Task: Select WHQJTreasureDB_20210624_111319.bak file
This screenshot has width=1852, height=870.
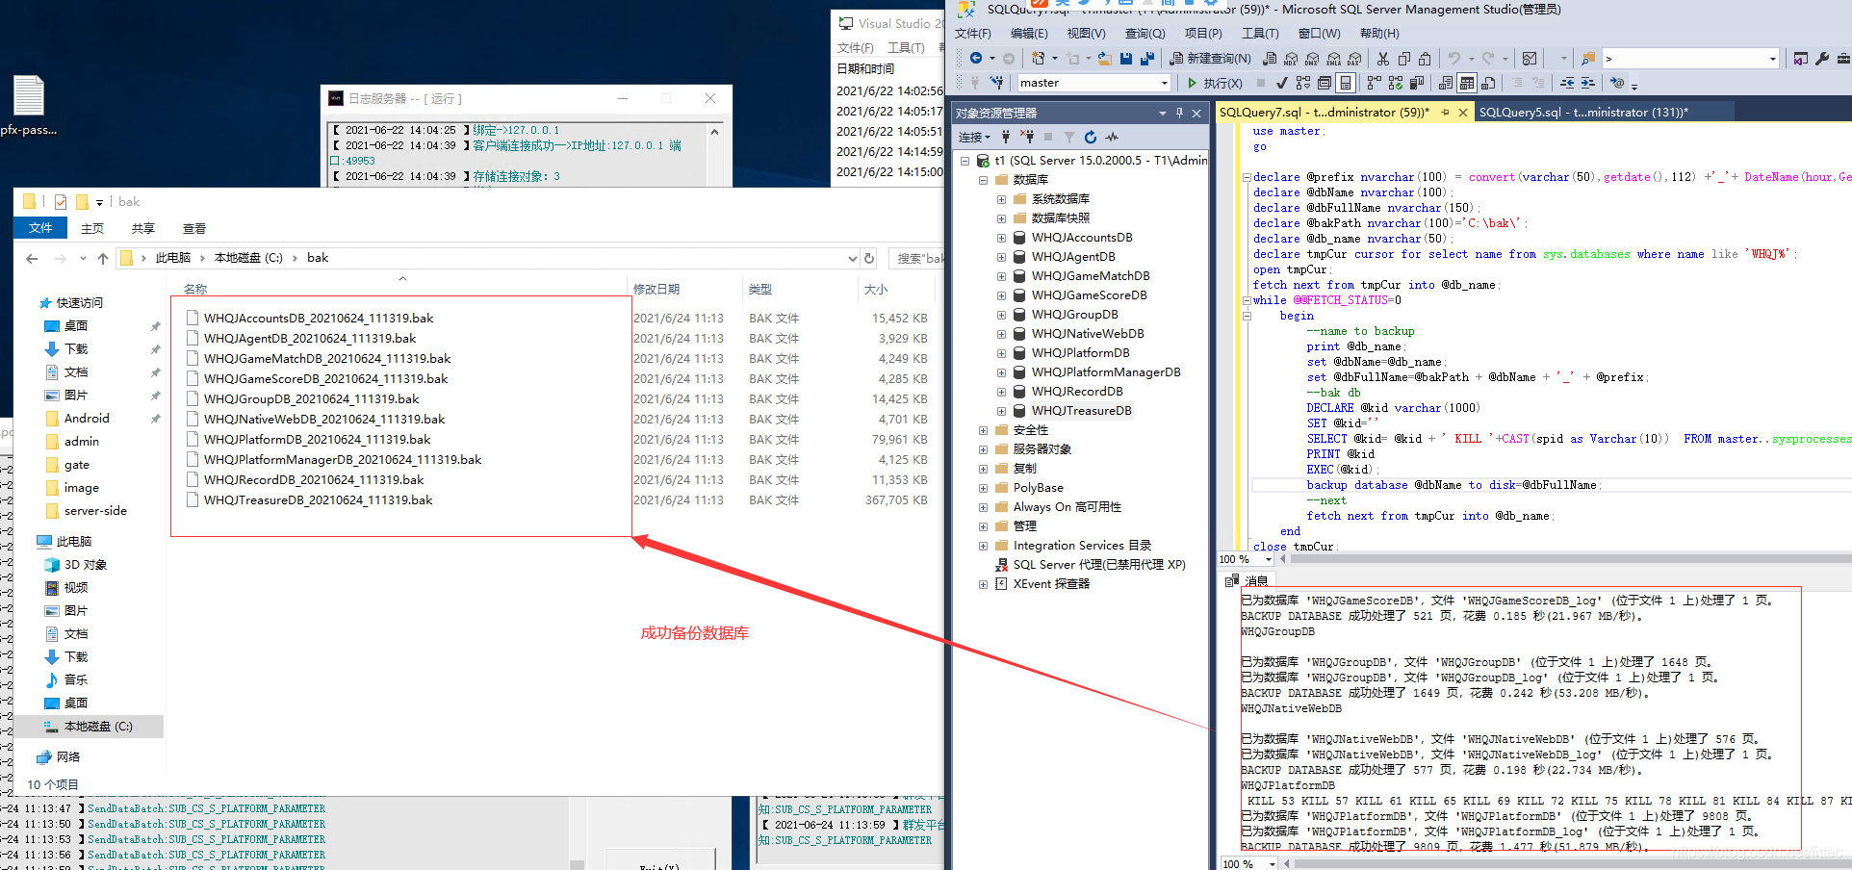Action: [318, 500]
